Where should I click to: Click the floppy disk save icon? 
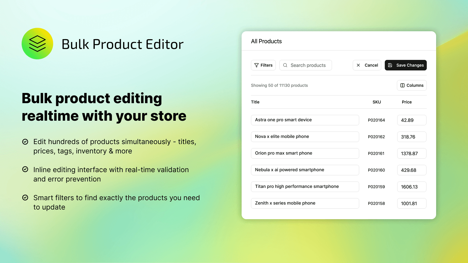pos(390,65)
